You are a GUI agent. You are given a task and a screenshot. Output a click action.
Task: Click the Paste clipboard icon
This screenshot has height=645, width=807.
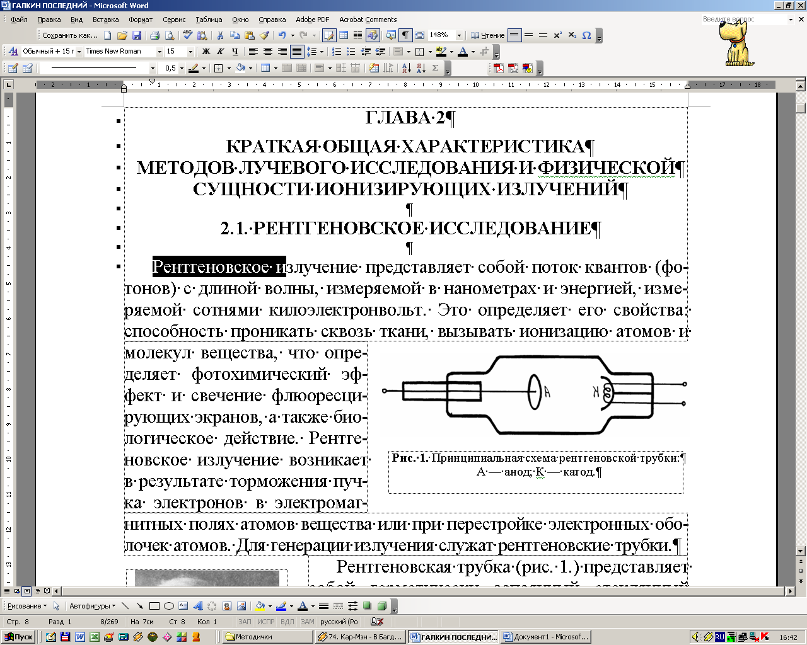point(249,35)
